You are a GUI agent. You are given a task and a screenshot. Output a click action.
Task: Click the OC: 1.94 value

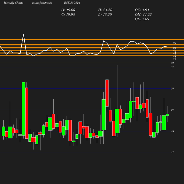[x=142, y=10]
